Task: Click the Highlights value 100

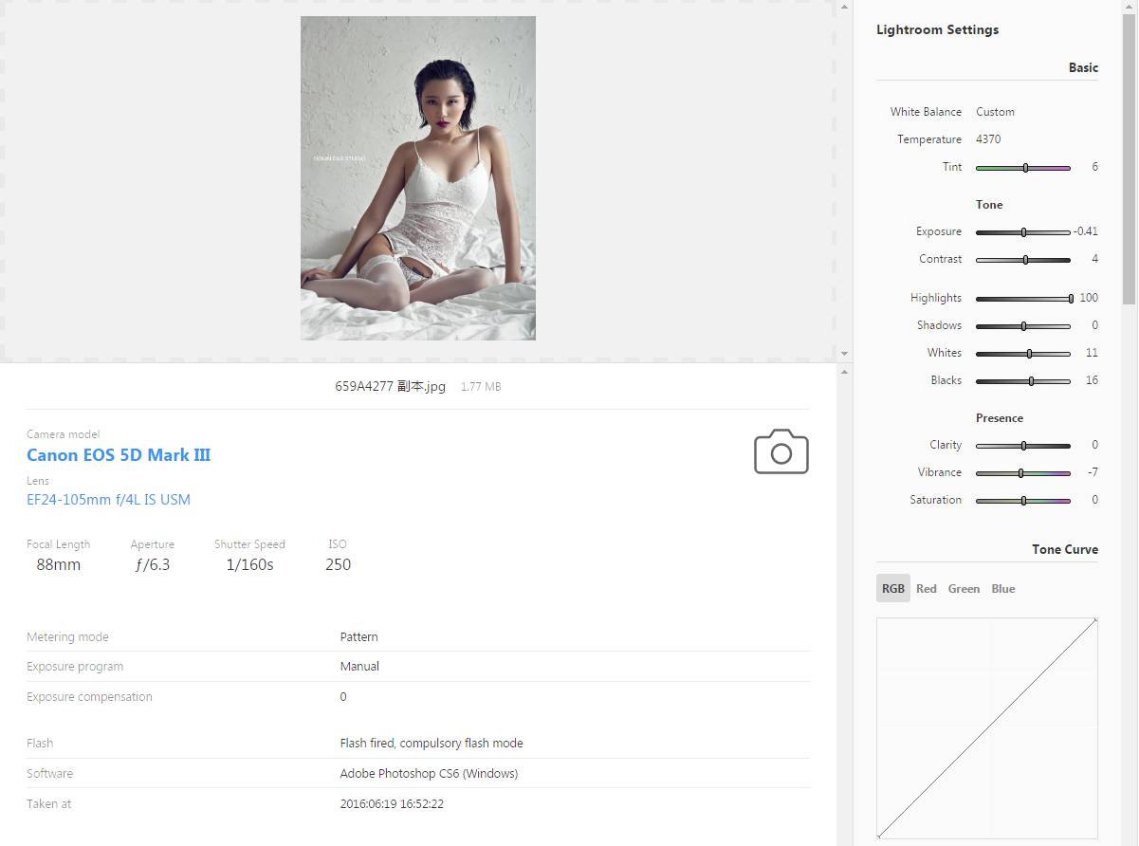Action: point(1089,299)
